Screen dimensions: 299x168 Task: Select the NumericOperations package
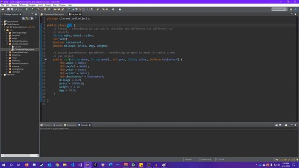pyautogui.click(x=20, y=63)
